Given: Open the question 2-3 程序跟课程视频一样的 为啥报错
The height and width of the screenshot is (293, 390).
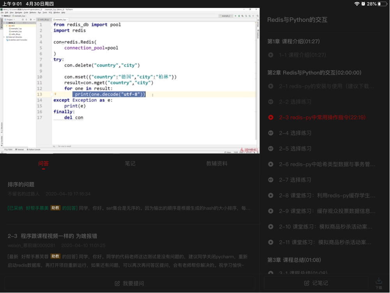Looking at the screenshot, I should [x=52, y=236].
